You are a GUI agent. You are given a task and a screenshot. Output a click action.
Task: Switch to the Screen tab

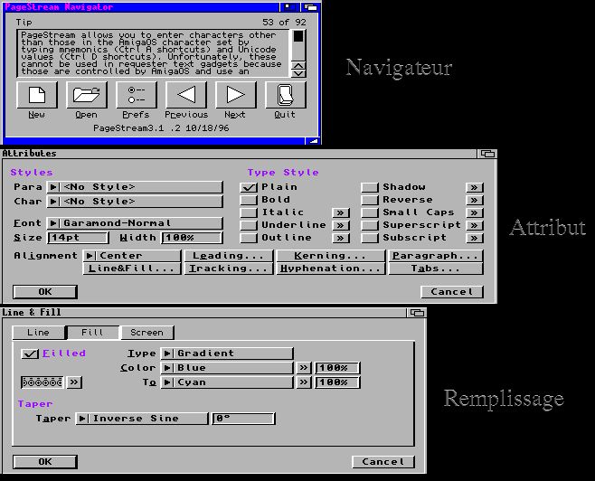click(146, 333)
